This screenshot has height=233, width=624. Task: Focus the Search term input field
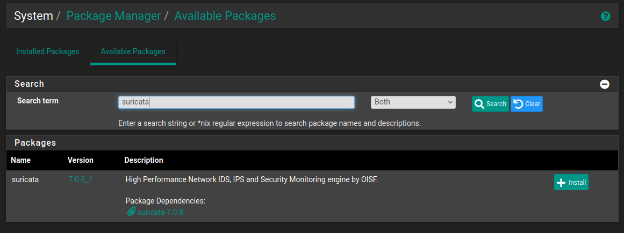click(x=236, y=102)
